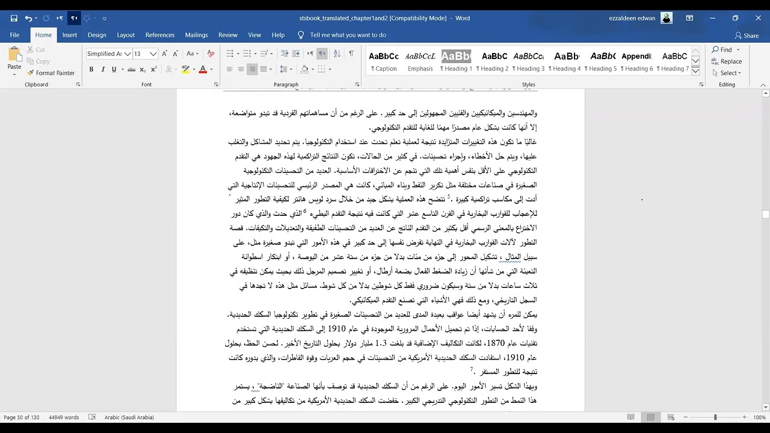Toggle bold formatting

click(91, 69)
